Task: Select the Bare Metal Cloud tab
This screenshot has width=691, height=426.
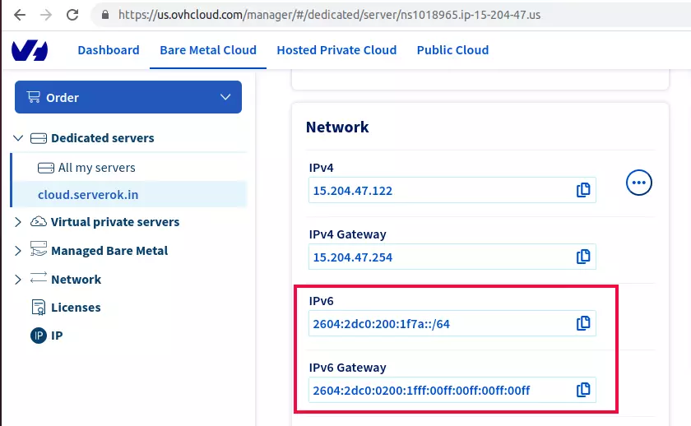Action: (208, 50)
